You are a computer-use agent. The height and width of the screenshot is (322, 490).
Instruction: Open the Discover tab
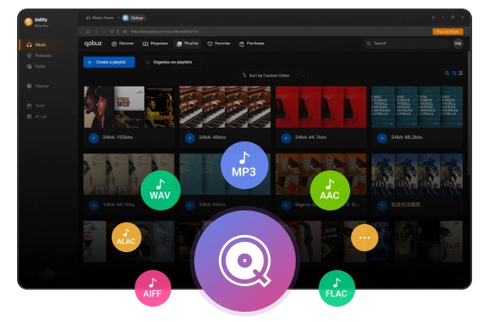(123, 43)
